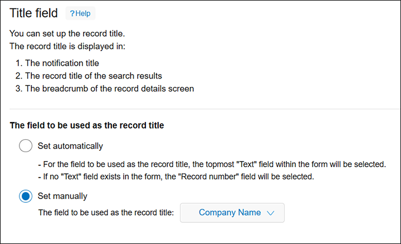The height and width of the screenshot is (244, 401).
Task: Select "The notification title" list item
Action: pos(65,63)
